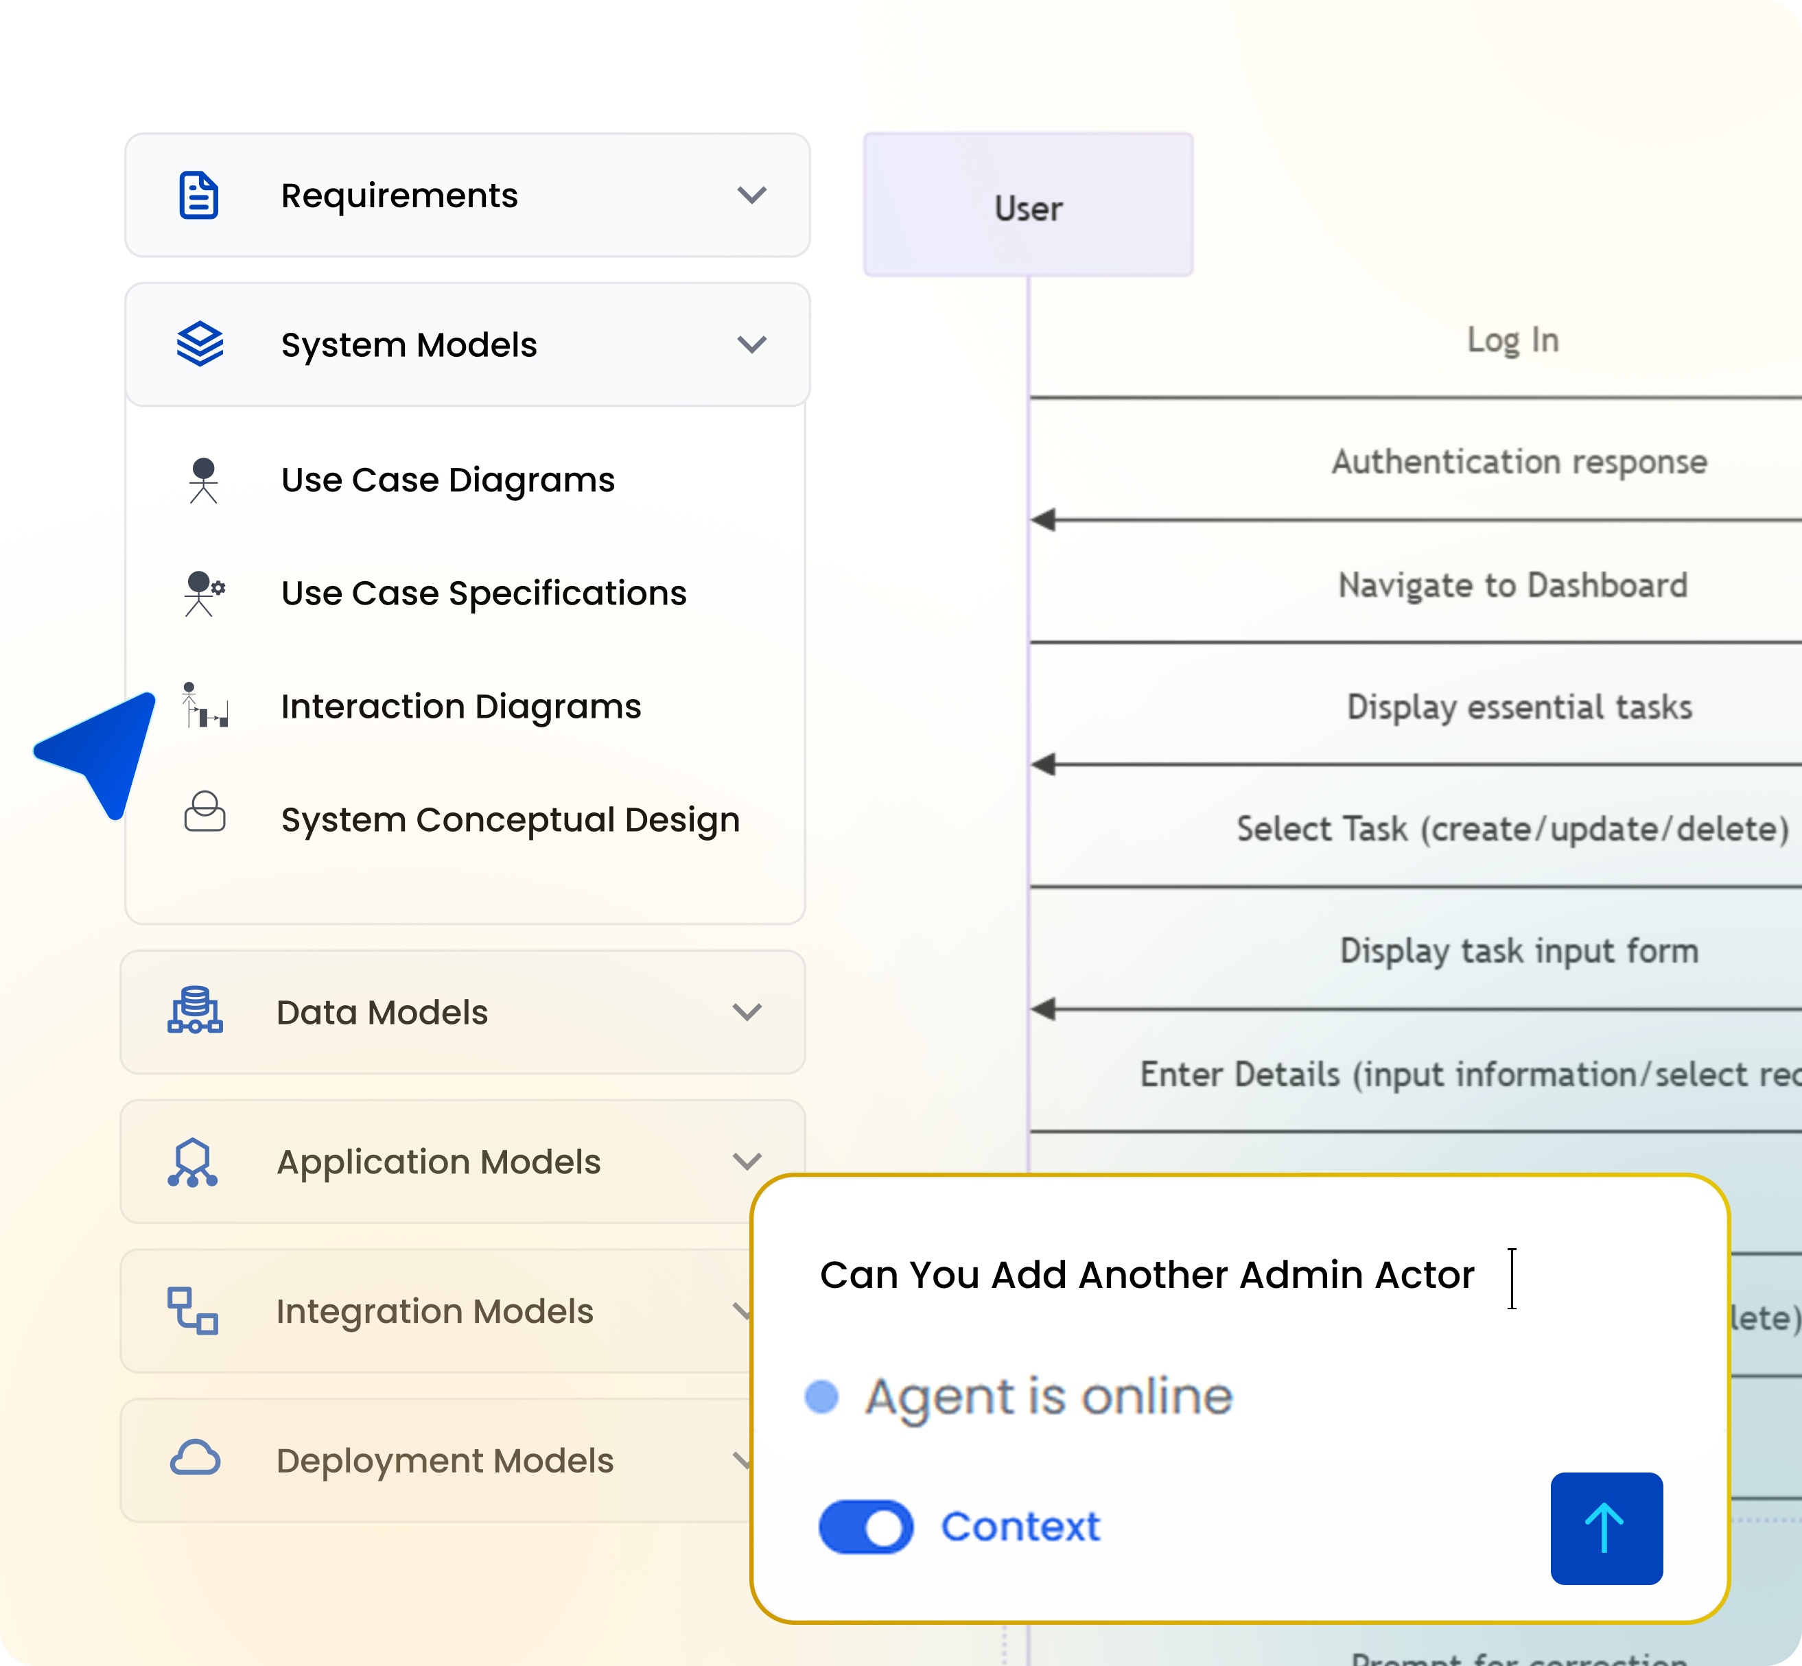Viewport: 1802px width, 1666px height.
Task: Click the Context label link
Action: [x=1020, y=1527]
